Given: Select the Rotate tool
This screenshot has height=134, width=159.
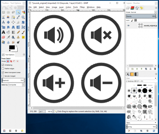Looking at the screenshot, I should pos(23,22).
